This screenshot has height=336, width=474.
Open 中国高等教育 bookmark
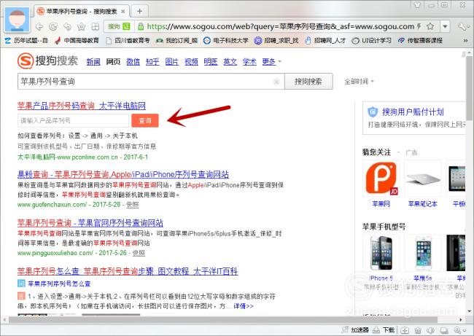pyautogui.click(x=77, y=40)
